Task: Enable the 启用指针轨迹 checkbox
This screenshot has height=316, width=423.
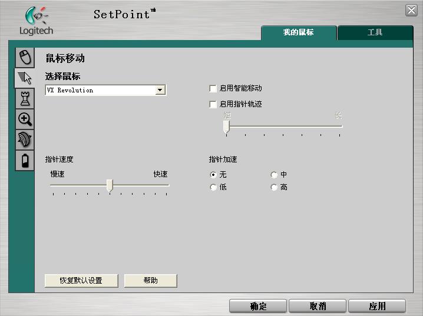Action: 213,104
